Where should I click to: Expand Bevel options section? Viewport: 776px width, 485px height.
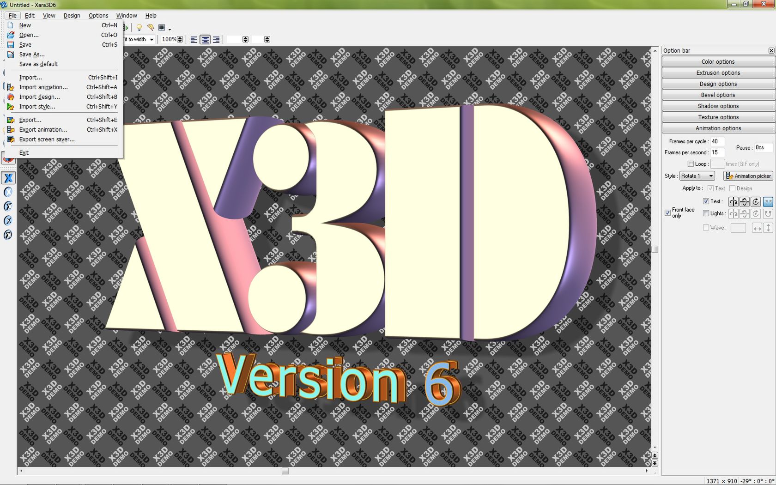point(718,95)
